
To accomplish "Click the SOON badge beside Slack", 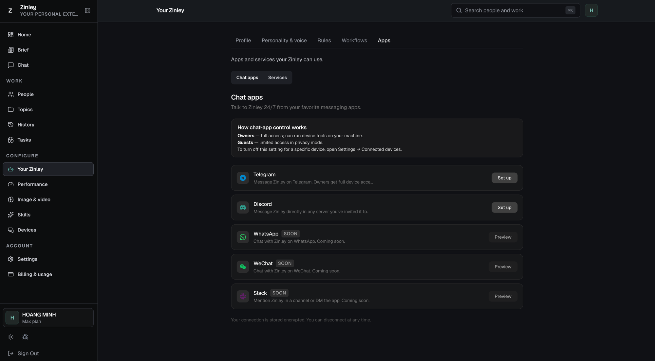I will (279, 293).
